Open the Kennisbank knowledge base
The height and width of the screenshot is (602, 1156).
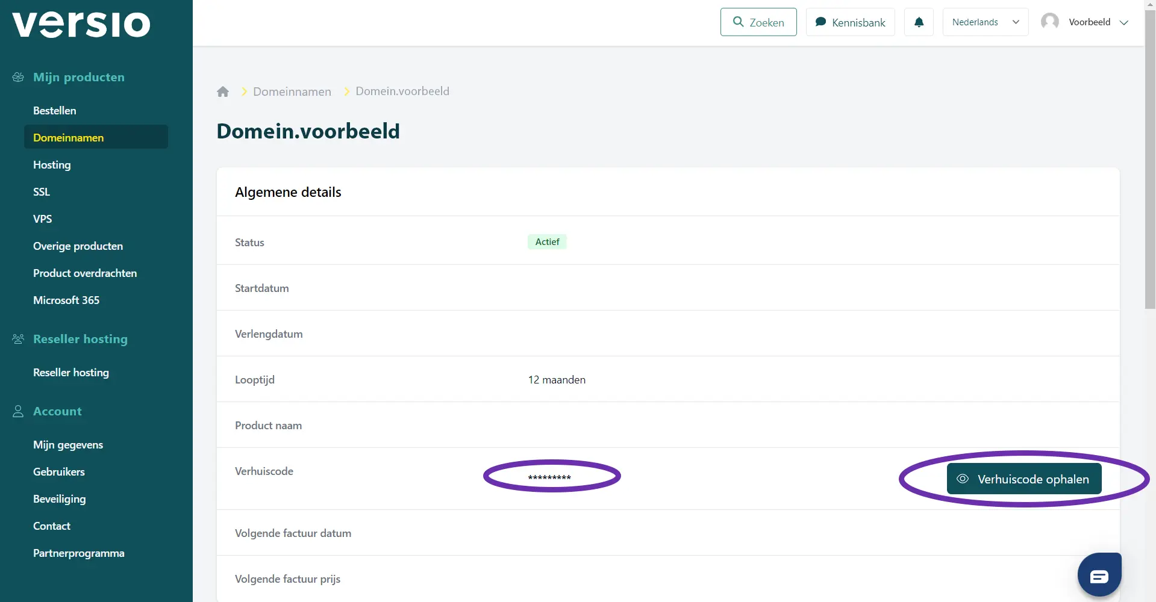[x=850, y=22]
